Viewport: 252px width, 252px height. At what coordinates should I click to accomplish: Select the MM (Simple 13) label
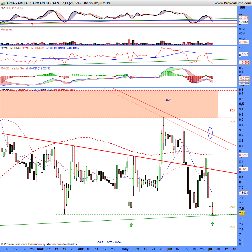(x=41, y=90)
